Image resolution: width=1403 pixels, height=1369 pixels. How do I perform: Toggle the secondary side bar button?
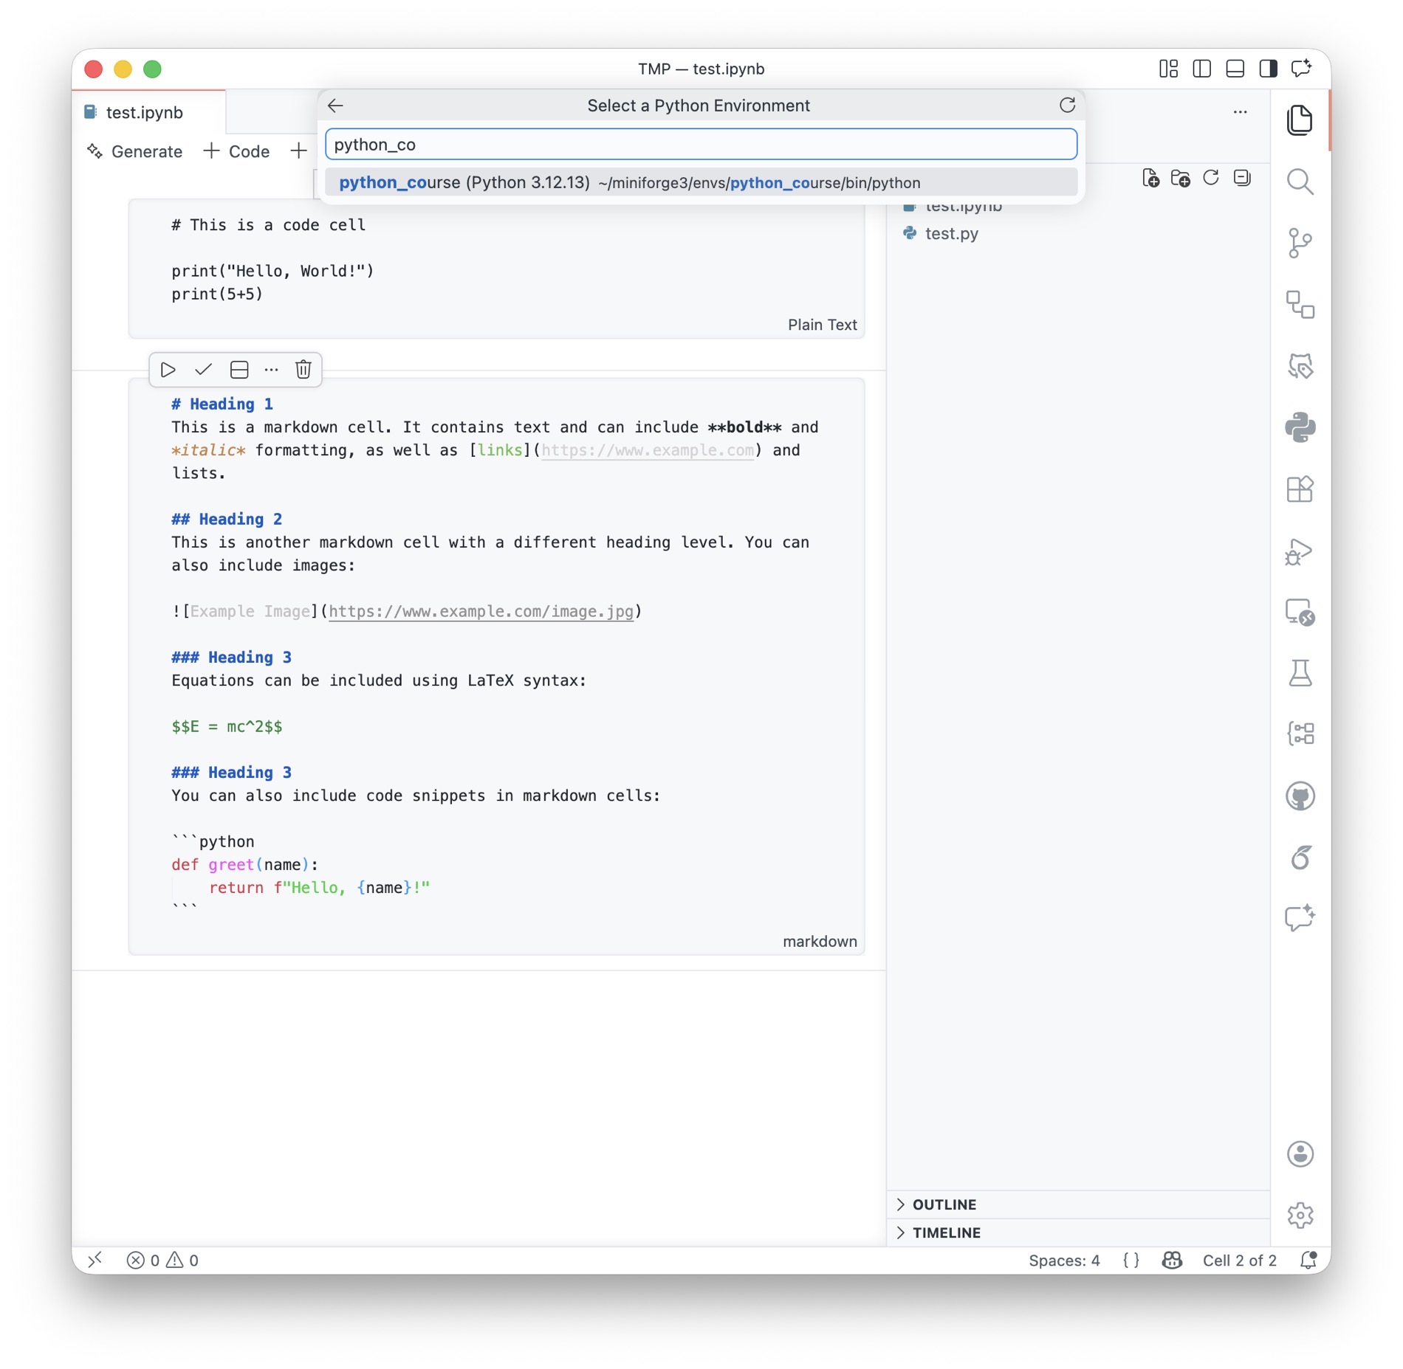[x=1268, y=69]
